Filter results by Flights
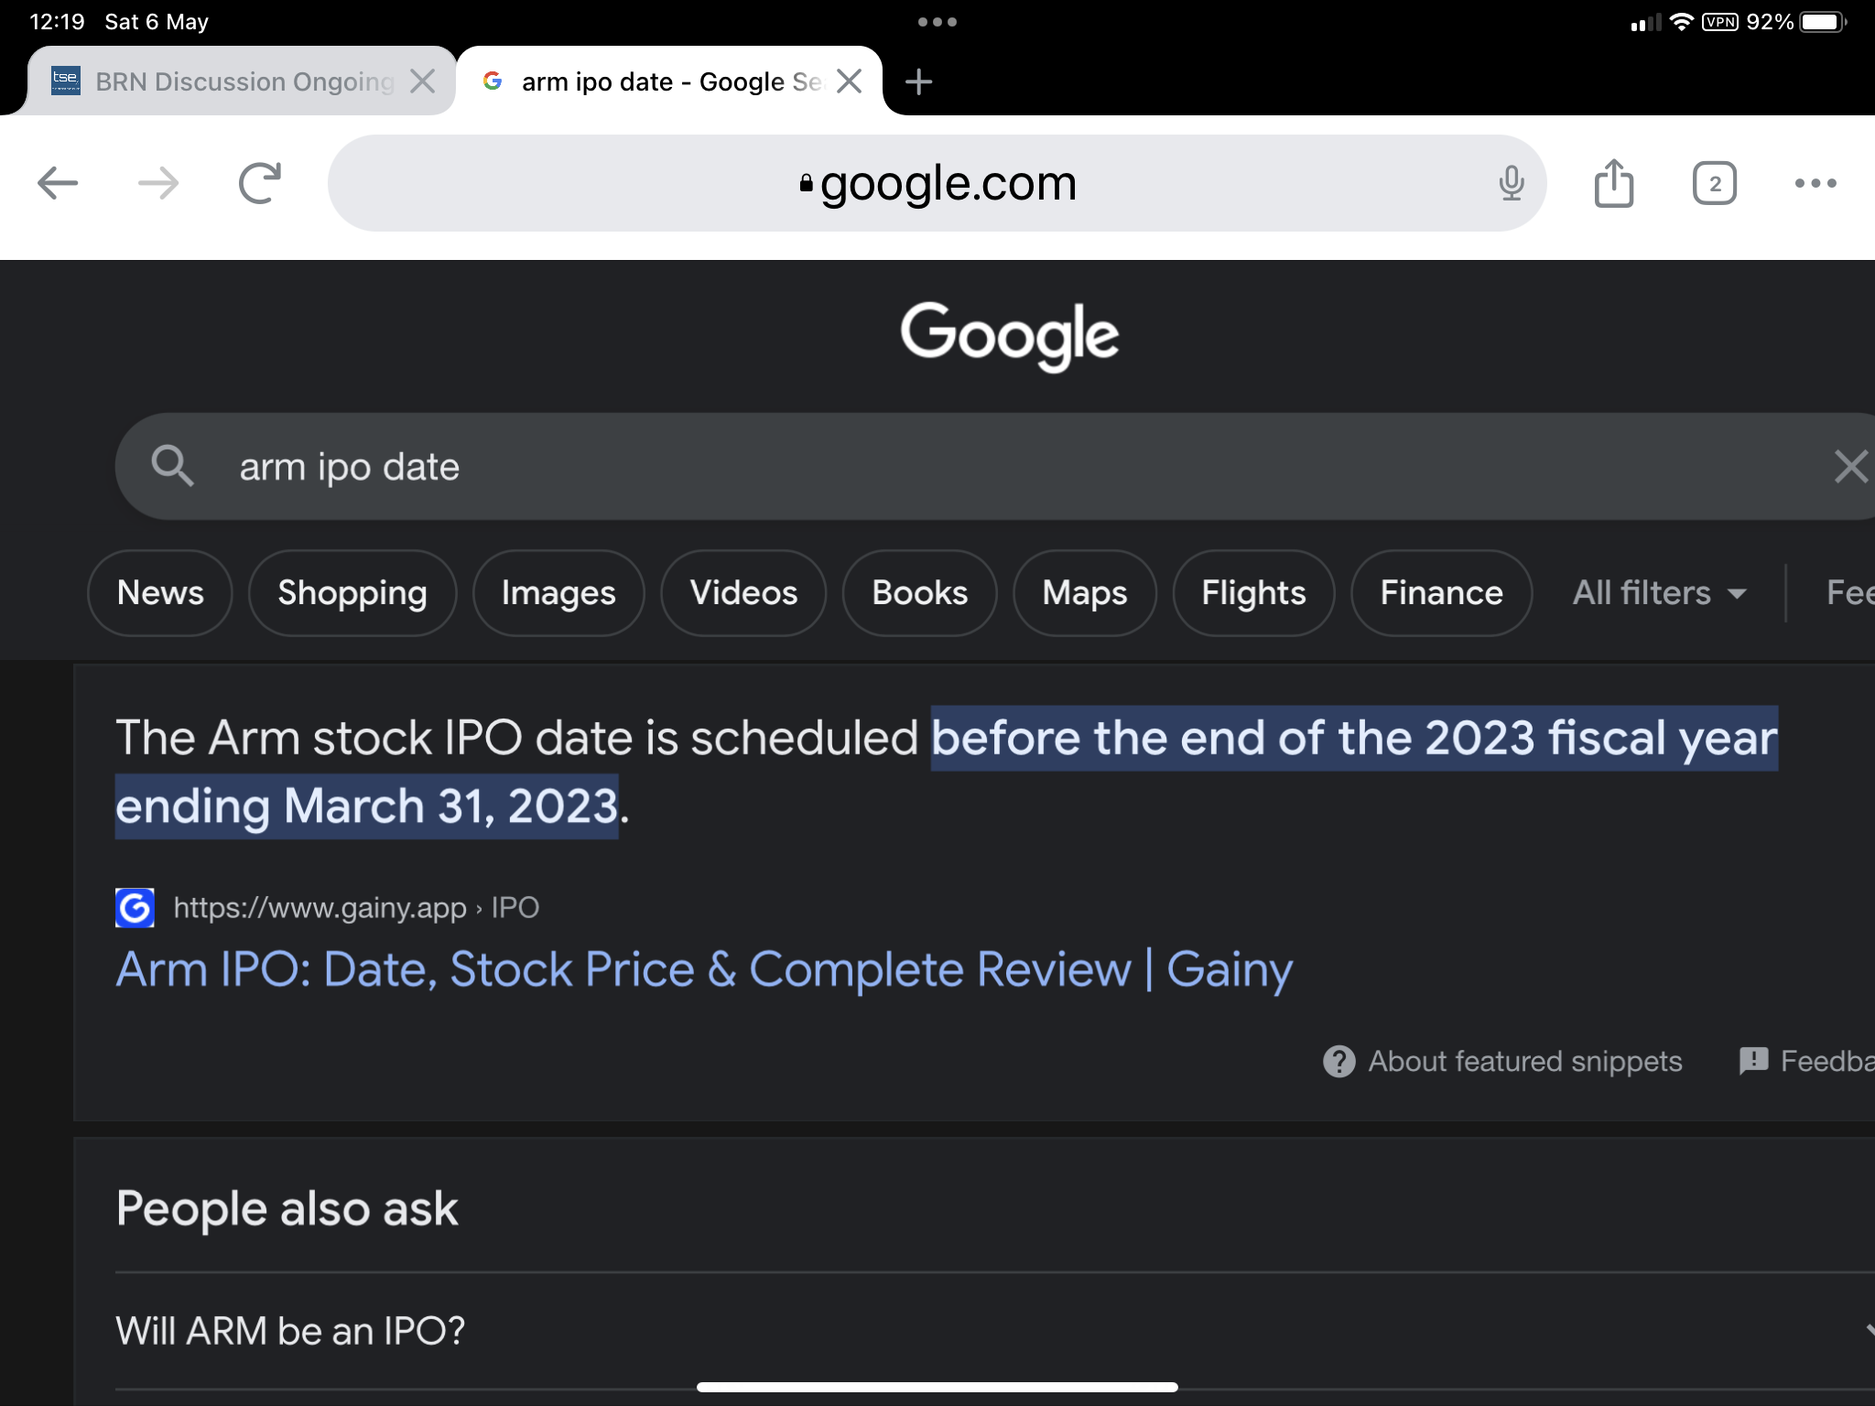The image size is (1875, 1406). coord(1253,593)
